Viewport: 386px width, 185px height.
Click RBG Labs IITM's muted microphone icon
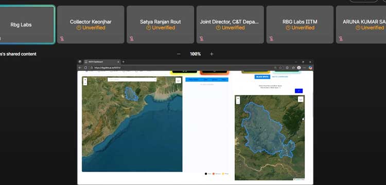coord(271,39)
